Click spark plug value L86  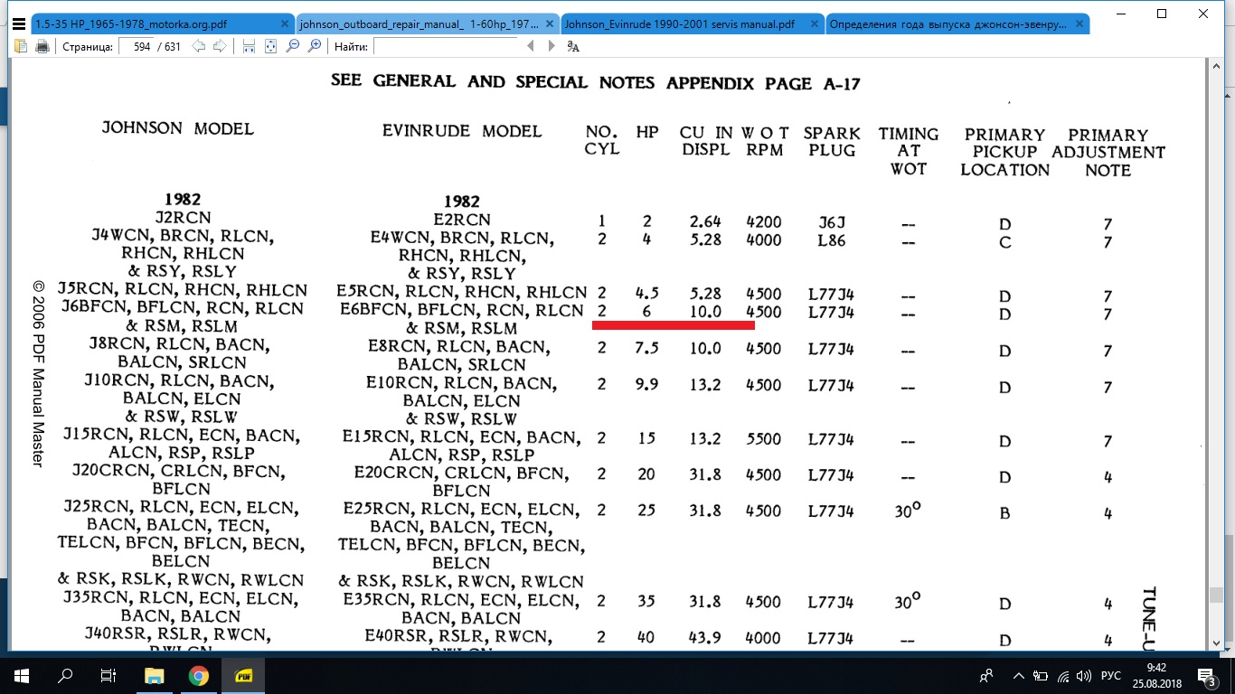[830, 241]
